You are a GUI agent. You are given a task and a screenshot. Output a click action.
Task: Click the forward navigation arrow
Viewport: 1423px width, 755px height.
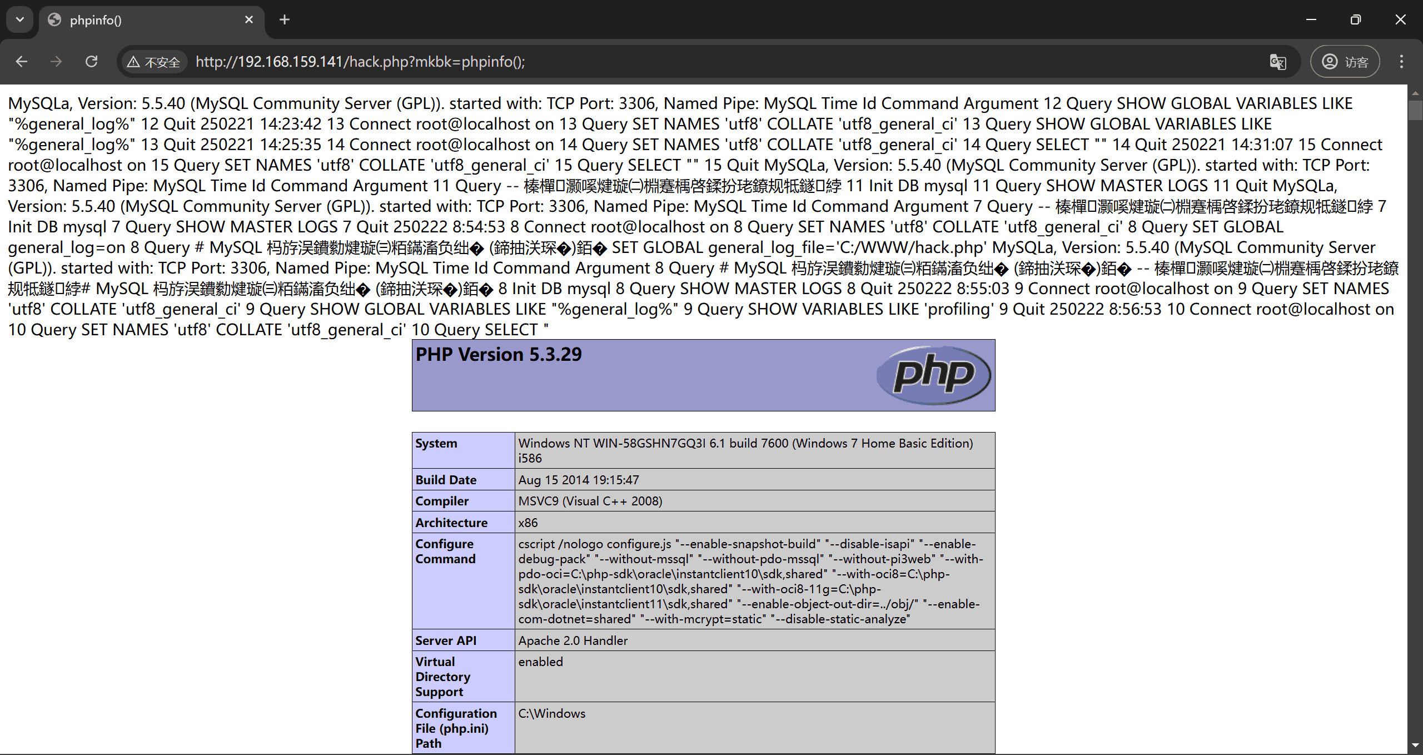click(56, 61)
